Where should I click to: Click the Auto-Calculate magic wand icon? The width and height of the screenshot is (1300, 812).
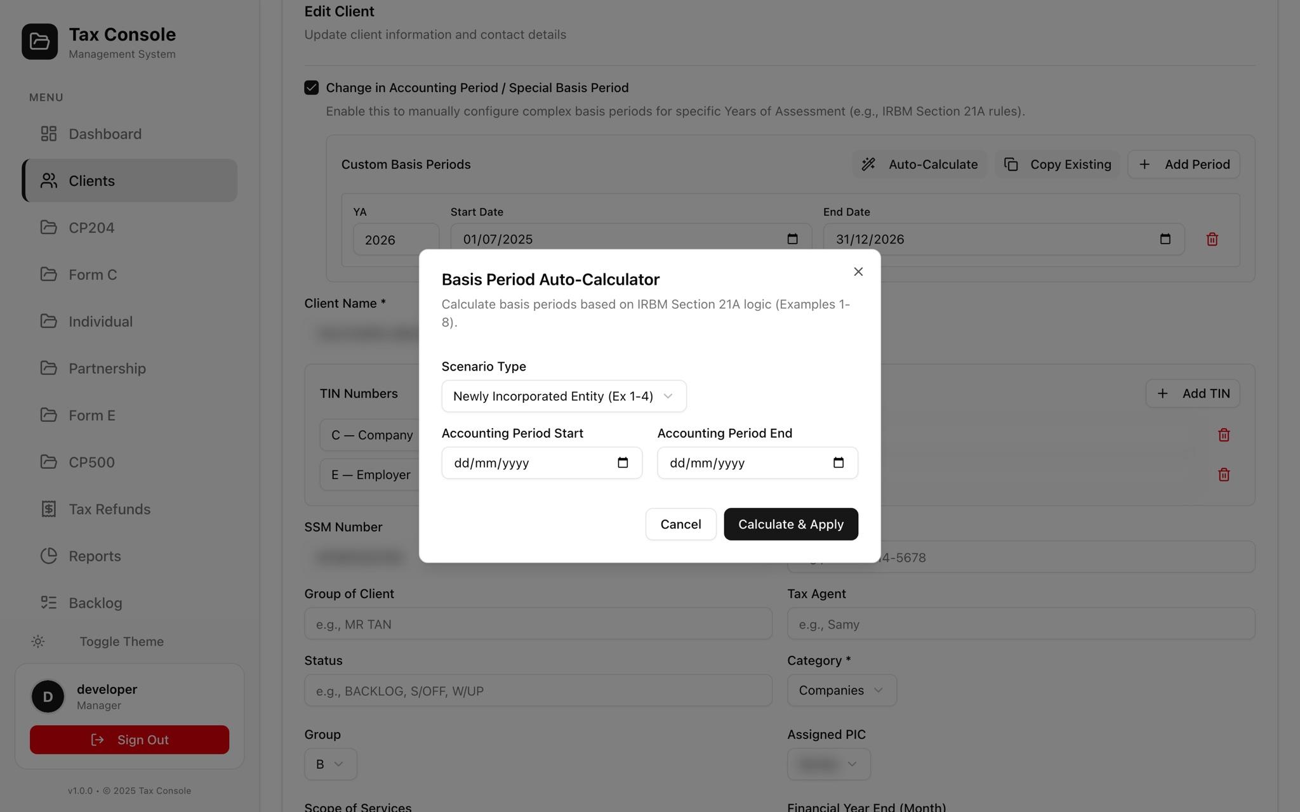pos(868,164)
